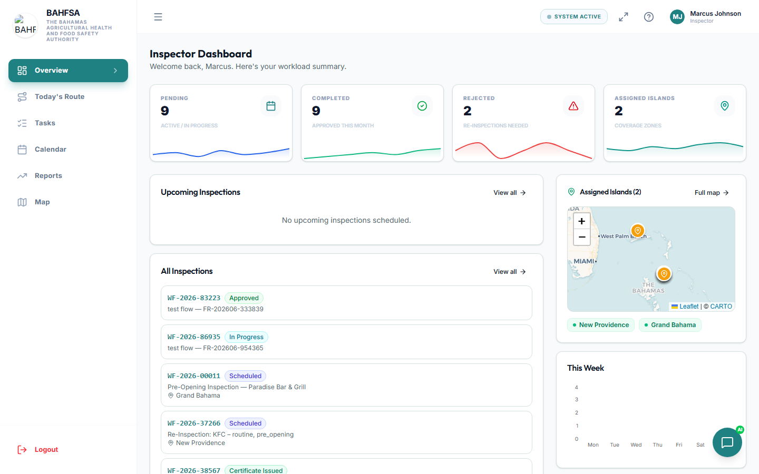Viewport: 759px width, 474px height.
Task: Open the Rejected stat card
Action: (x=523, y=123)
